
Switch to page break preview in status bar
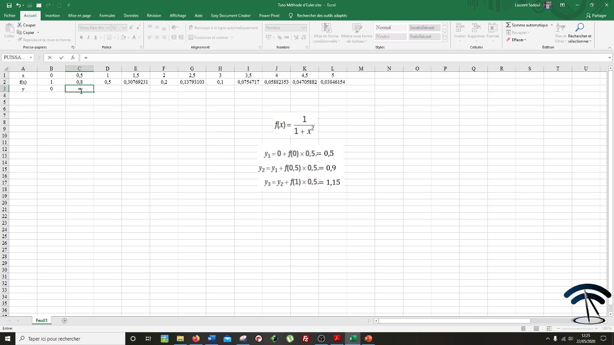pos(549,328)
